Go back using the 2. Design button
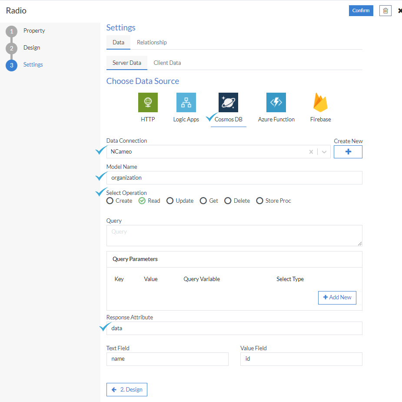This screenshot has width=402, height=402. tap(126, 389)
